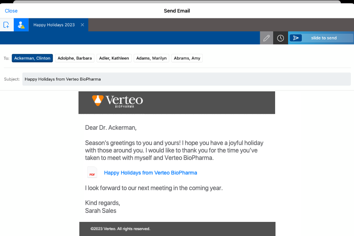Select recipient Ackerman, Clinton

(32, 58)
